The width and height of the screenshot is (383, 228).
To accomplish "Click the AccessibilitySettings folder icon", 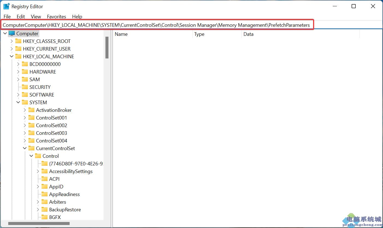I will pos(45,171).
